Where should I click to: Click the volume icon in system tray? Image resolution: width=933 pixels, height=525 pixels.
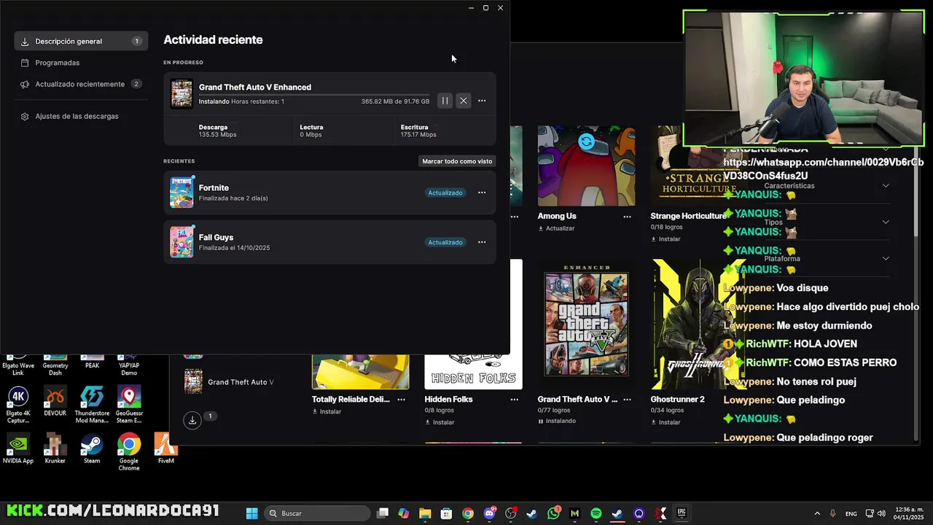click(881, 513)
